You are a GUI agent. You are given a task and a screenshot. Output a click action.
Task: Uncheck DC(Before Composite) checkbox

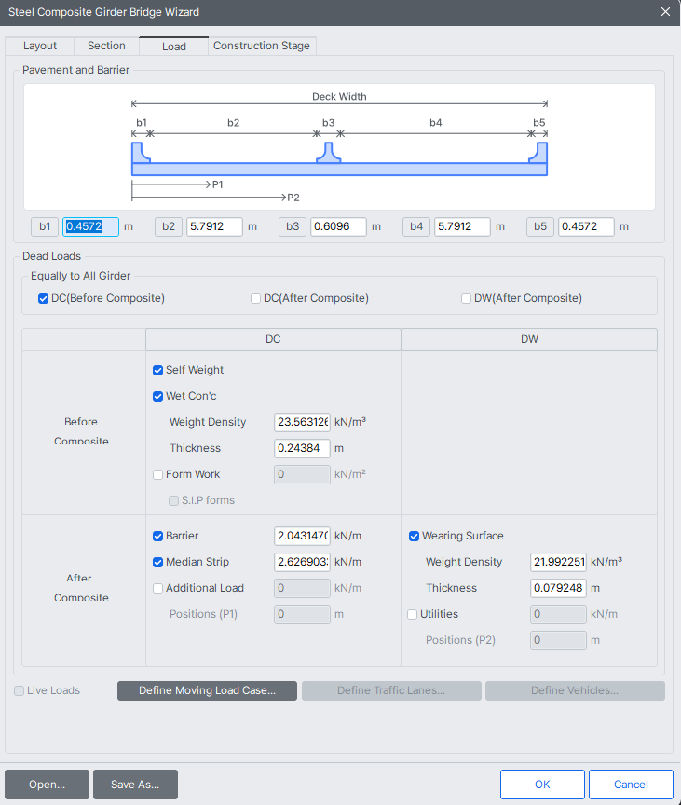tap(43, 298)
